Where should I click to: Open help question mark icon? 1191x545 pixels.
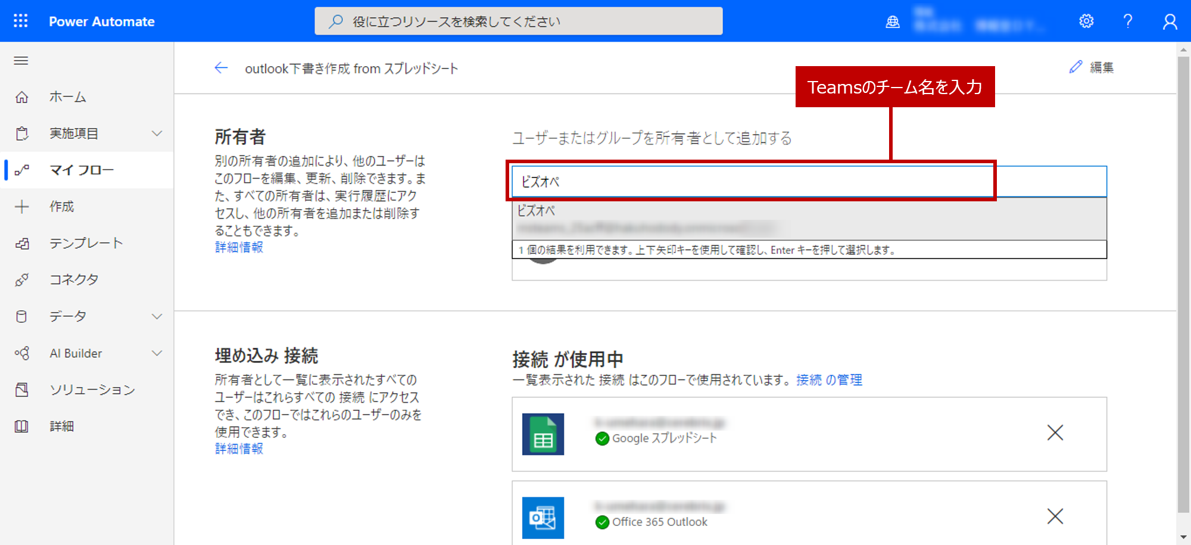point(1128,21)
